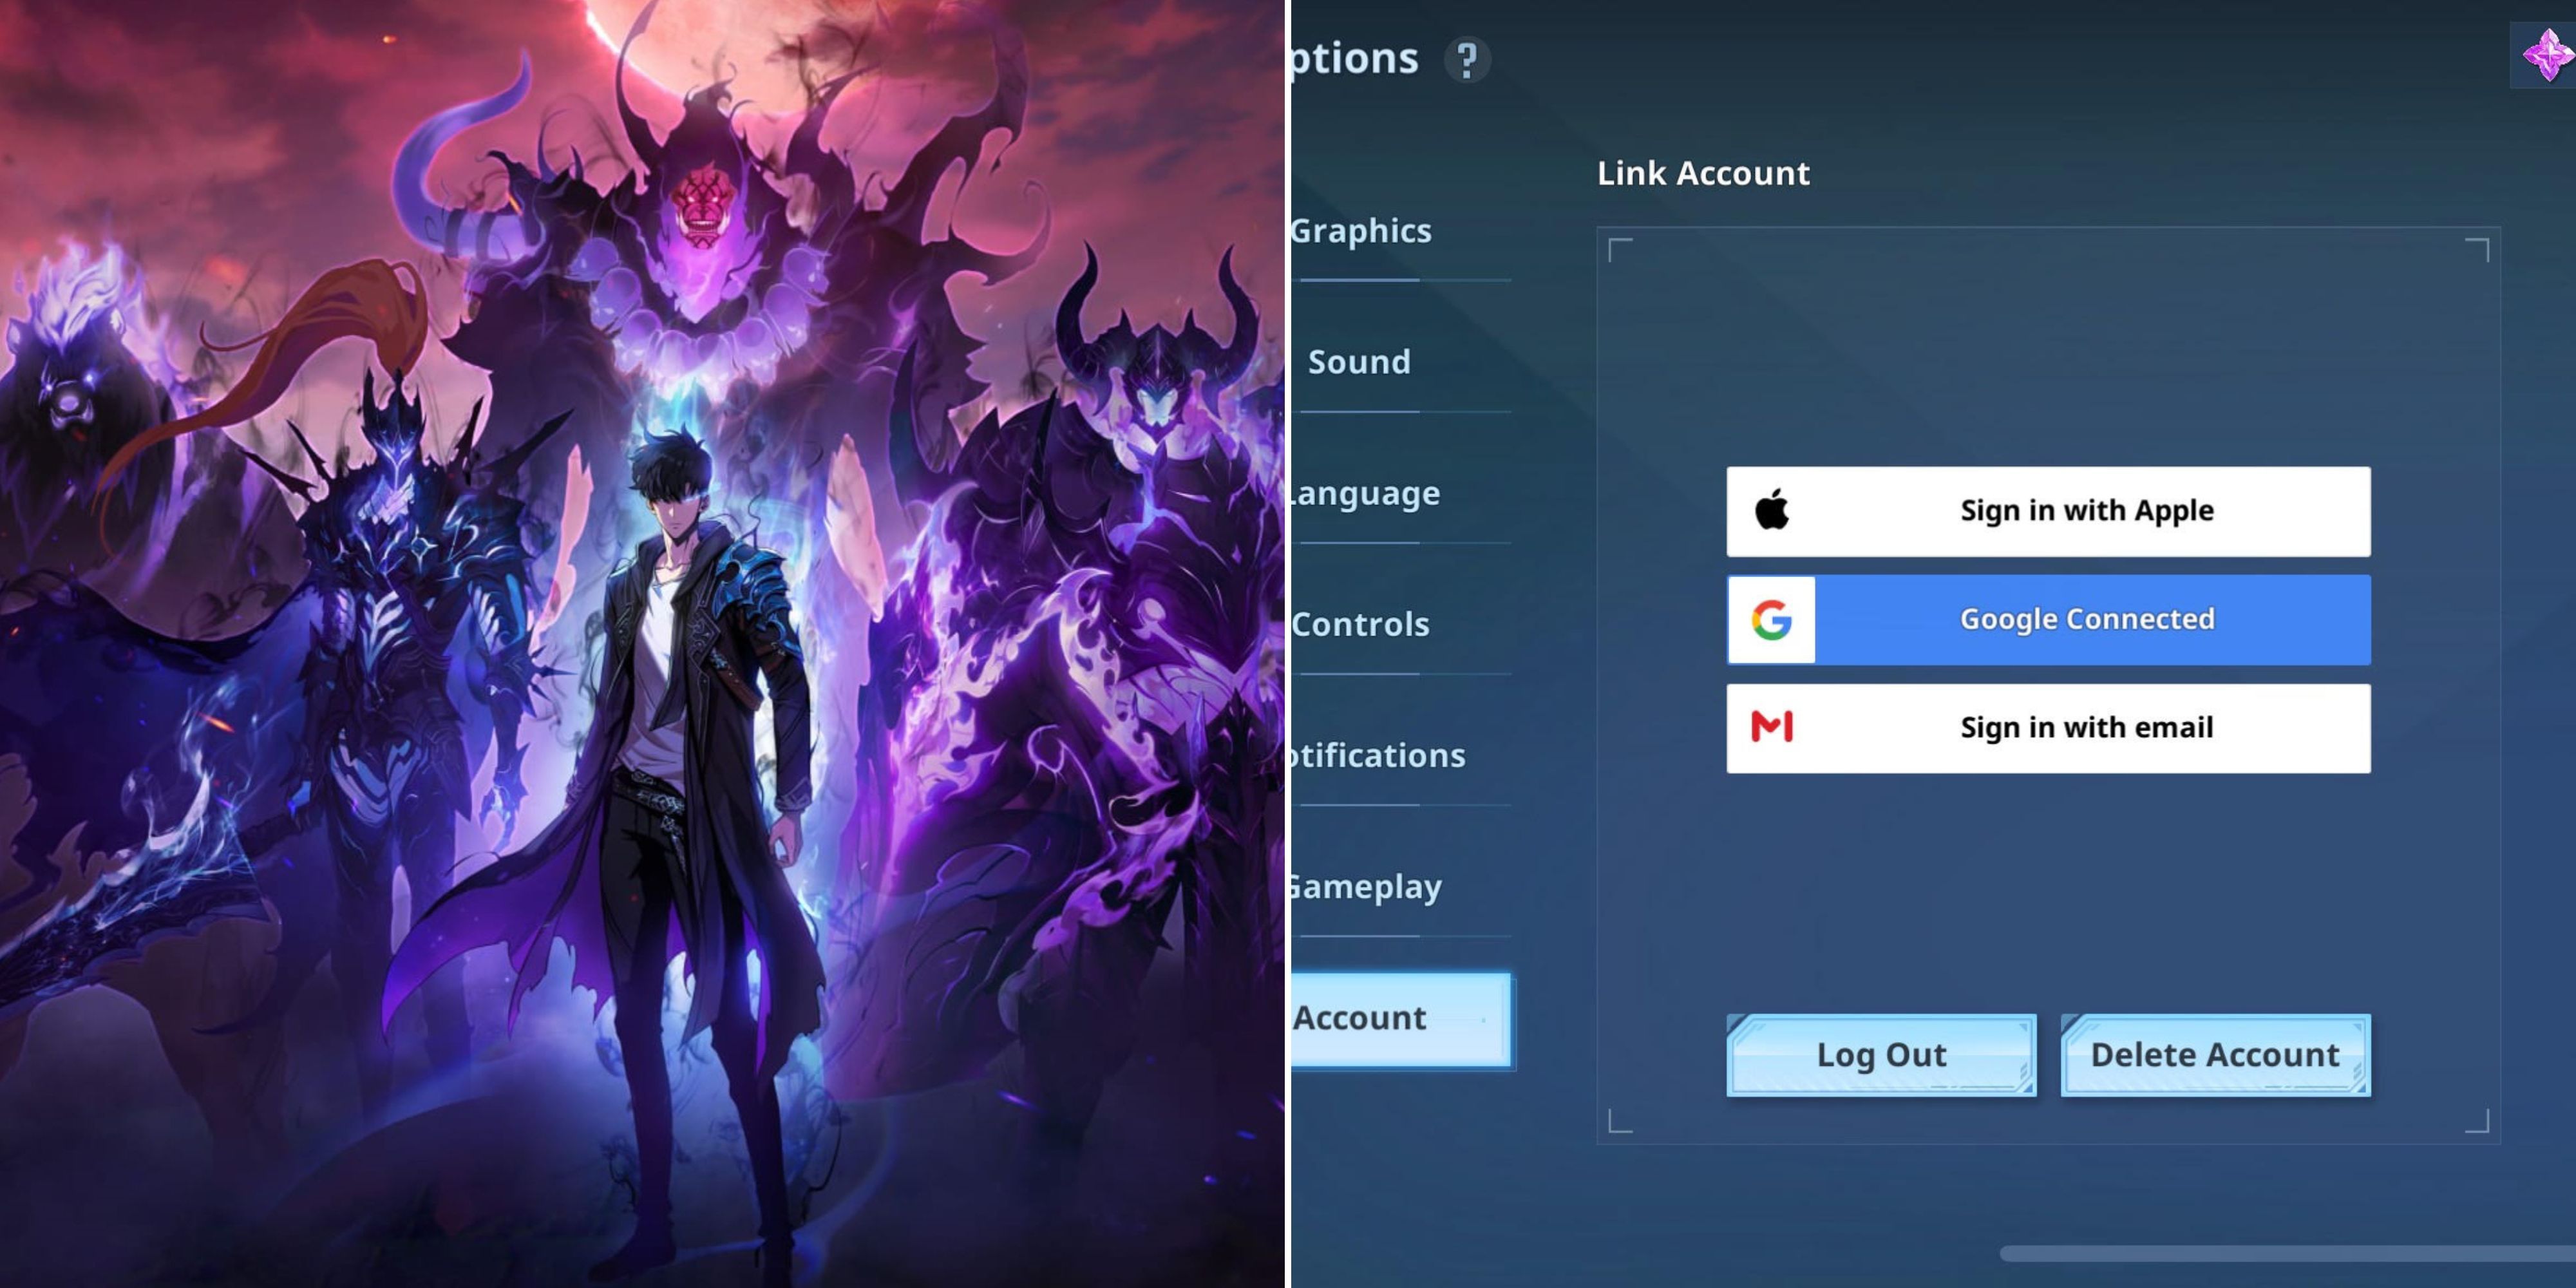
Task: Select the Graphics settings tab
Action: pos(1360,230)
